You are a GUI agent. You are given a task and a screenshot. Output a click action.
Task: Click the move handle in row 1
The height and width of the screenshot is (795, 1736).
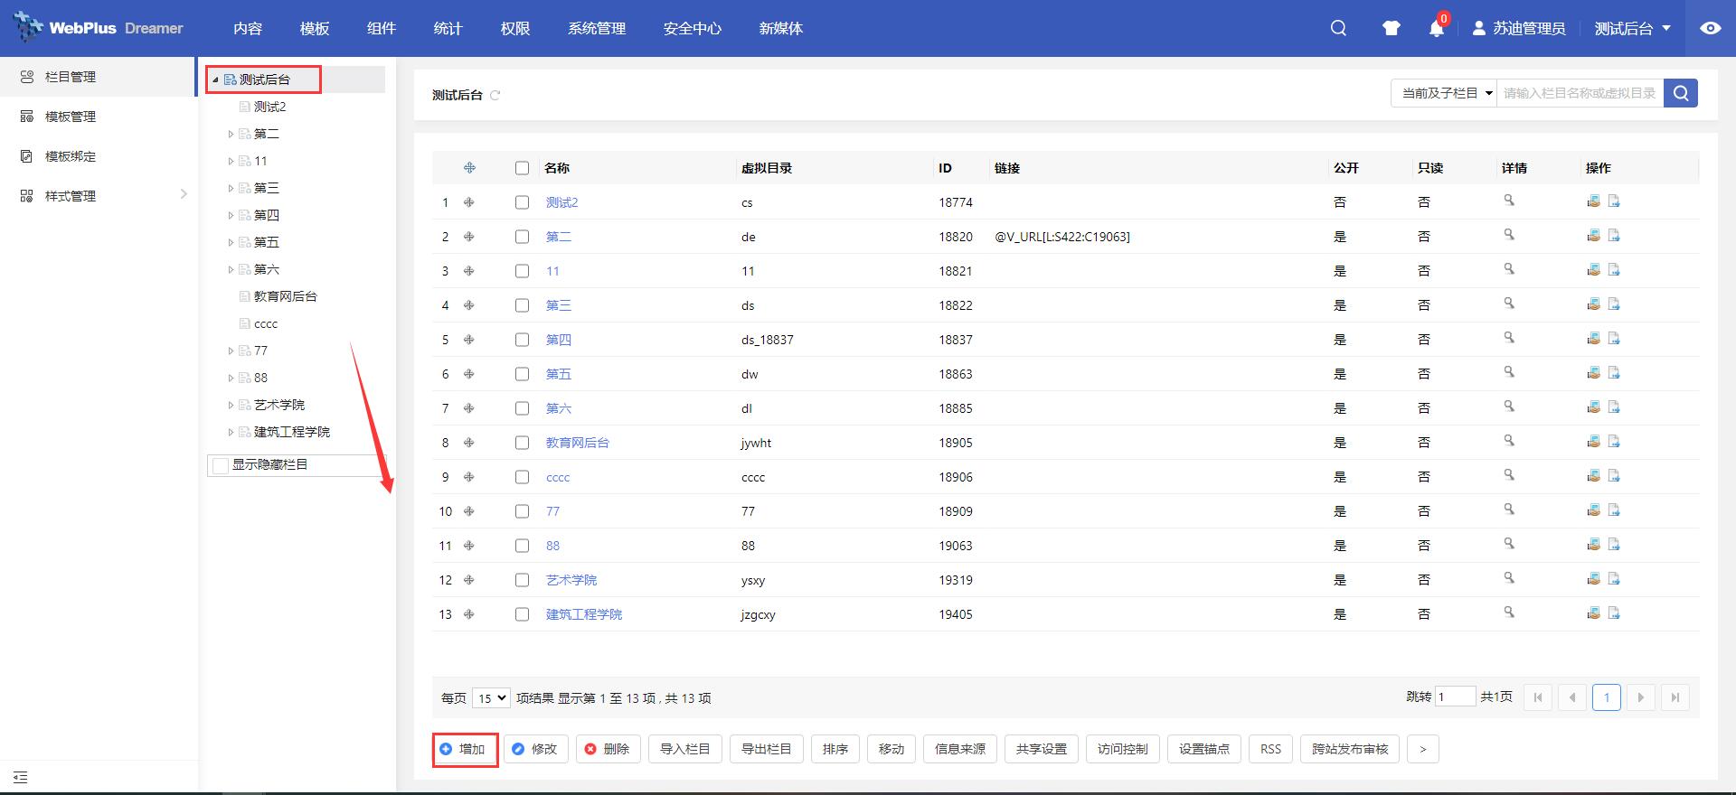click(469, 202)
